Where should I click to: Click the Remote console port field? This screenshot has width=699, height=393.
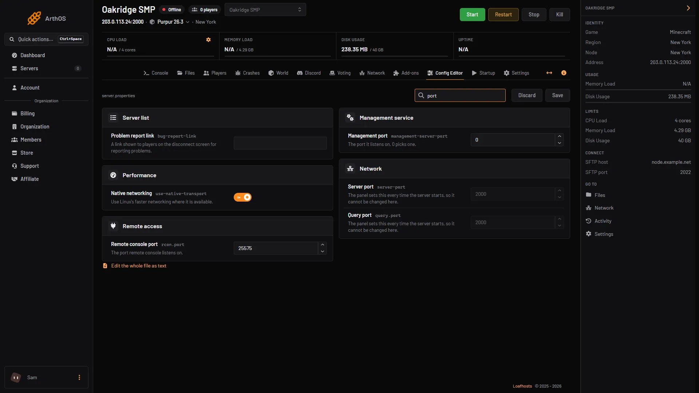[276, 248]
